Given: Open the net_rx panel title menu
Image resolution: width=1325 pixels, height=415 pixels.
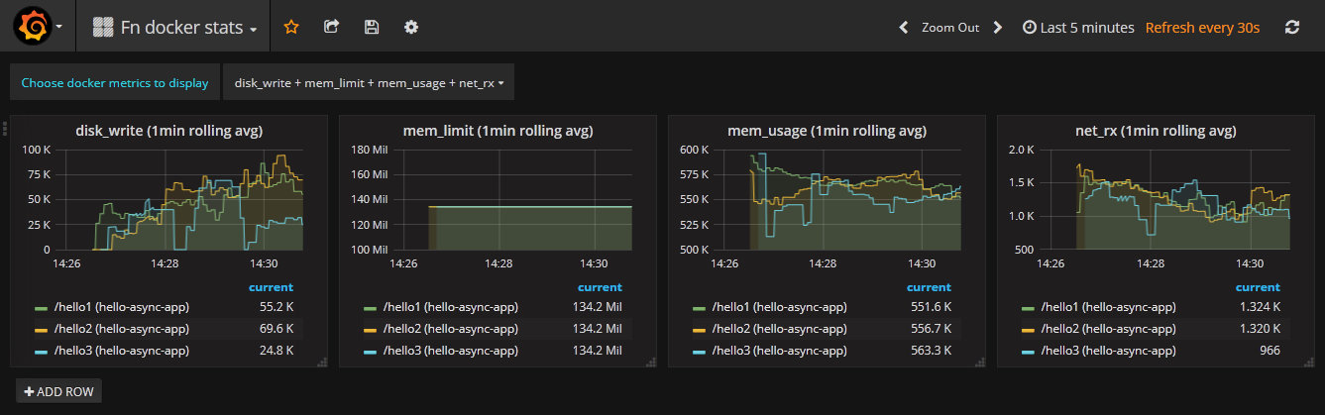Looking at the screenshot, I should click(x=1156, y=130).
